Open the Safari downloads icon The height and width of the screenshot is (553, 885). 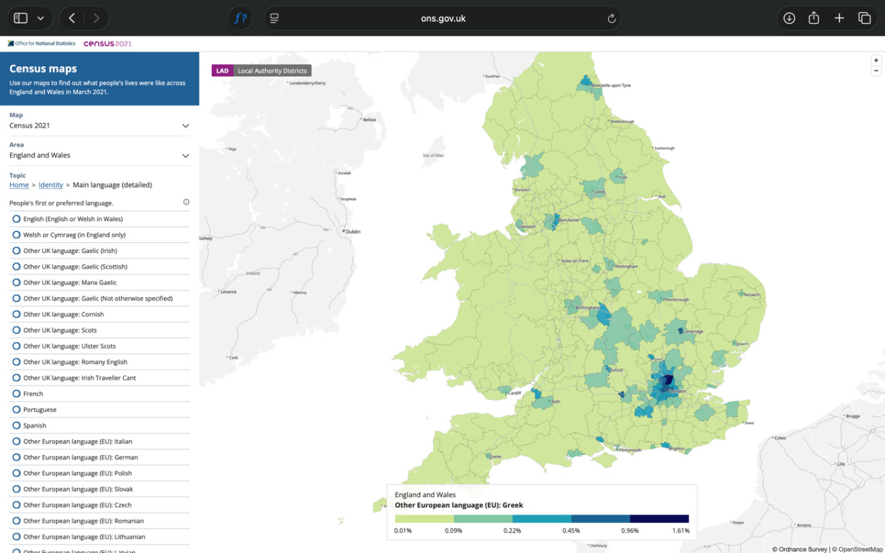[789, 18]
